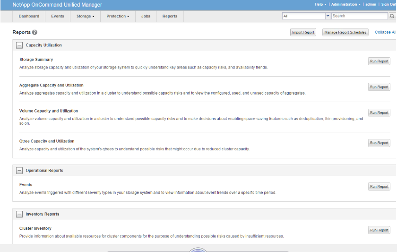This screenshot has height=252, width=397.
Task: Switch to the Events tab
Action: point(58,16)
